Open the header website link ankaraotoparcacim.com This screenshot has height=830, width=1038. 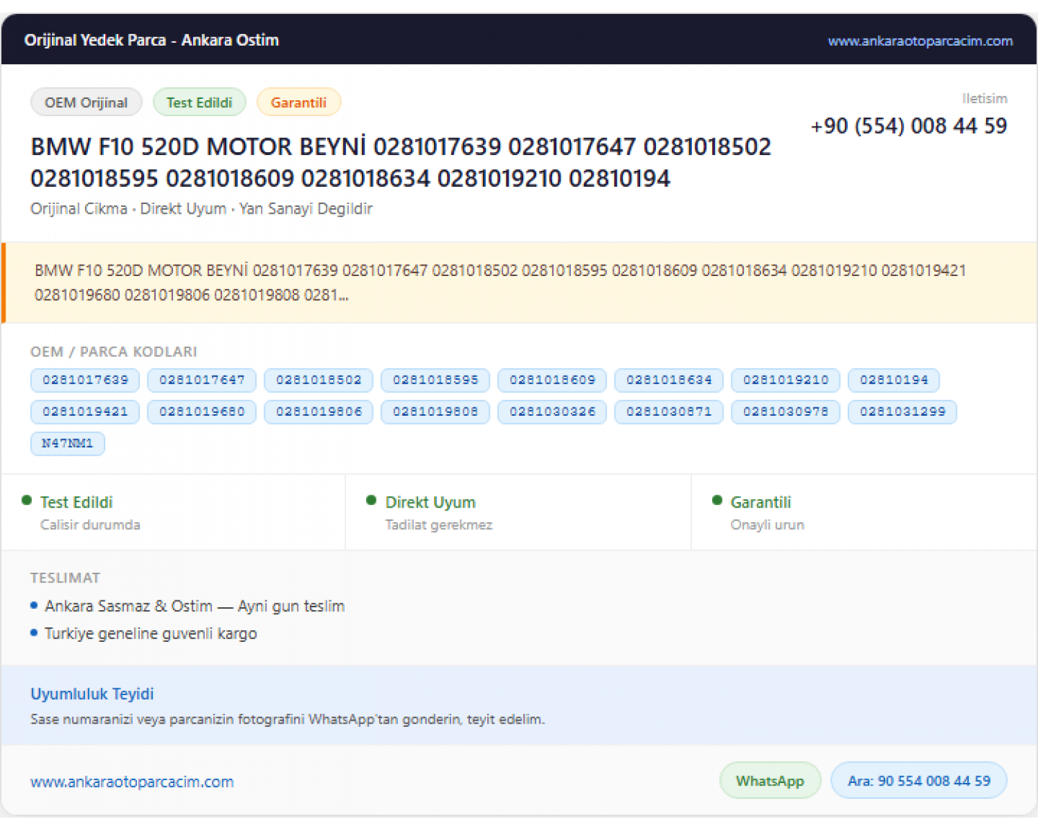[920, 41]
